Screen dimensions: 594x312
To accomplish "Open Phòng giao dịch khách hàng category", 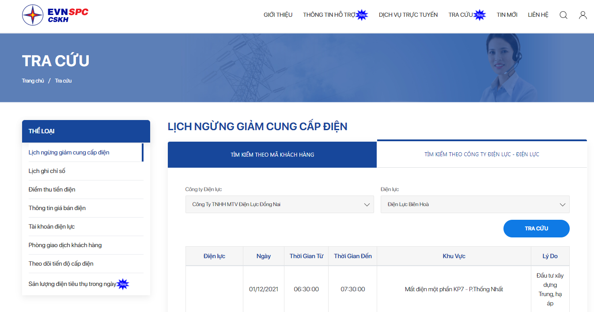I will click(x=86, y=245).
